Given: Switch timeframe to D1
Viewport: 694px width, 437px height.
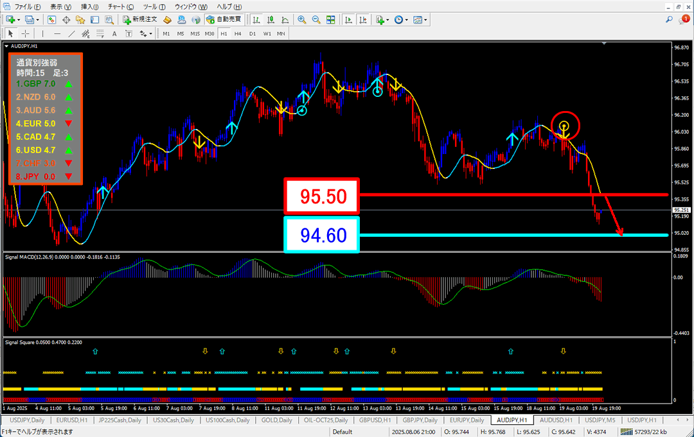Looking at the screenshot, I should (x=253, y=33).
